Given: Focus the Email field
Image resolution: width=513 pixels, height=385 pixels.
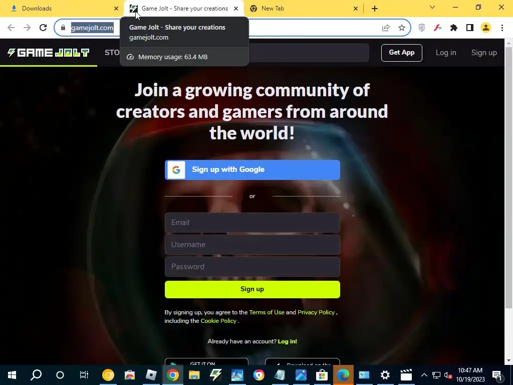Looking at the screenshot, I should pos(252,223).
